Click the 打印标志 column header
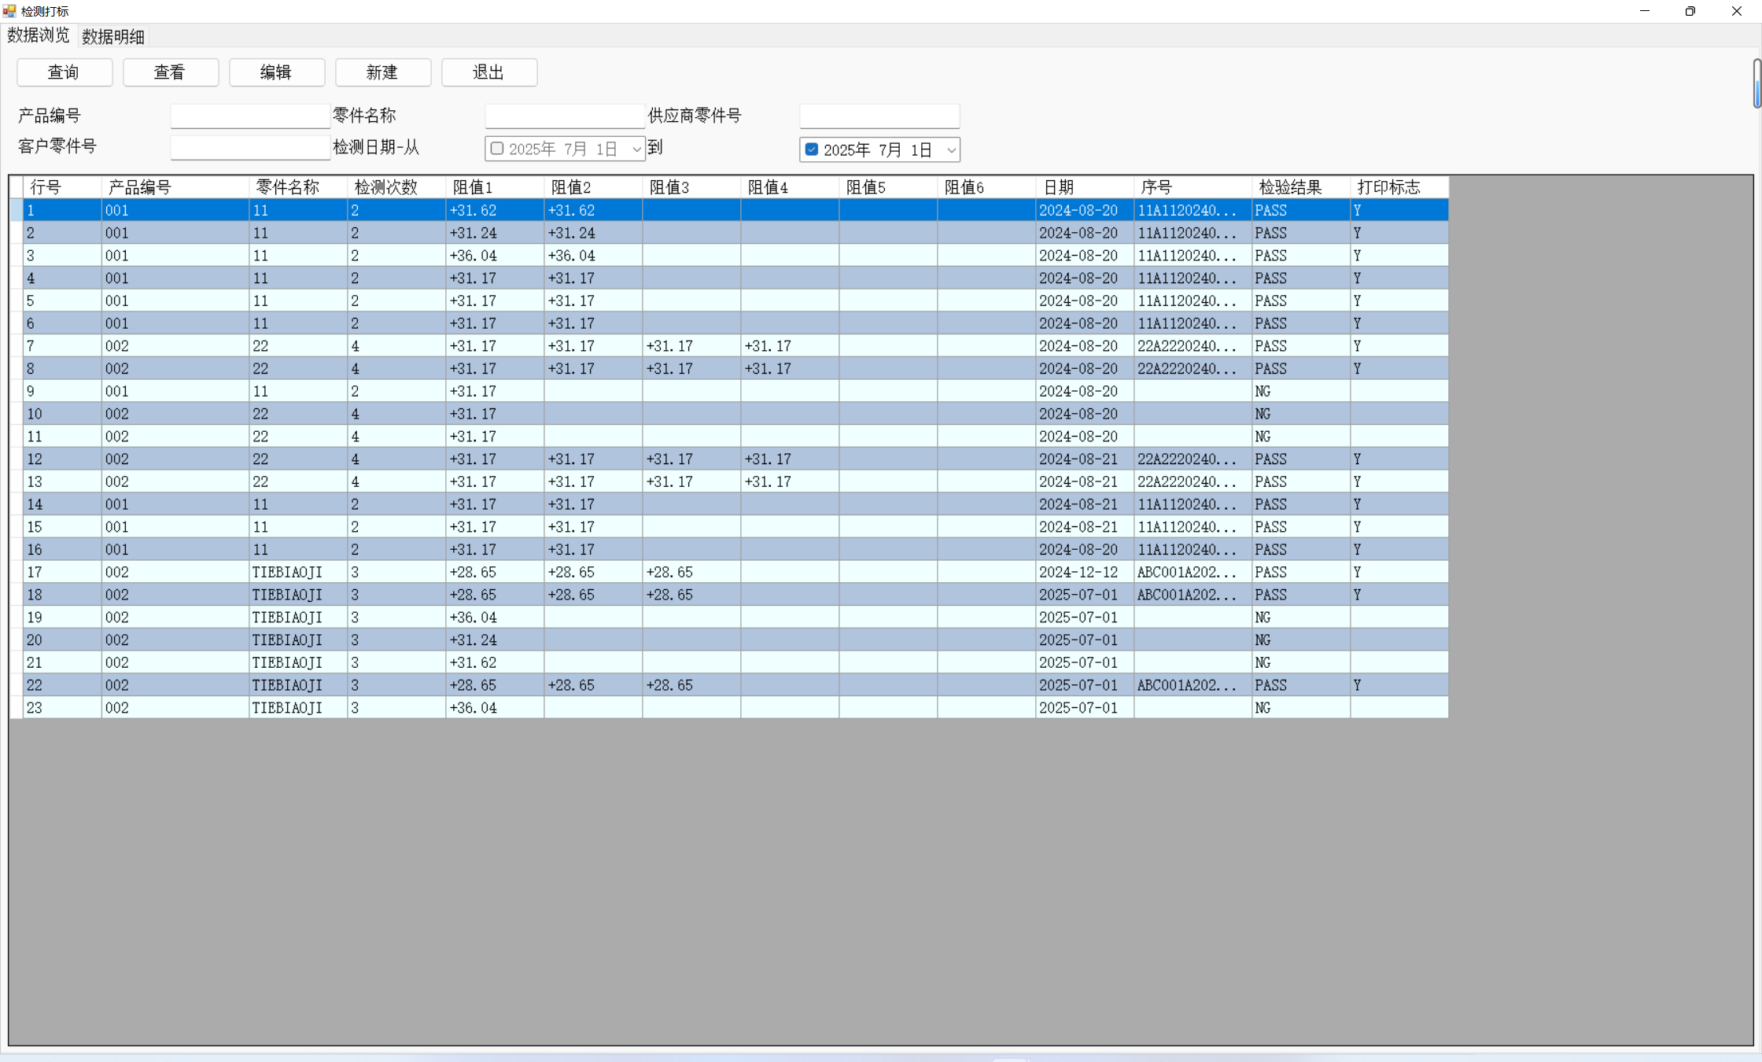1762x1062 pixels. tap(1399, 187)
